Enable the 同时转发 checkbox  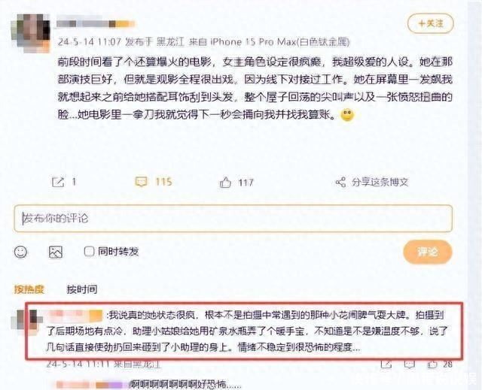pyautogui.click(x=89, y=252)
